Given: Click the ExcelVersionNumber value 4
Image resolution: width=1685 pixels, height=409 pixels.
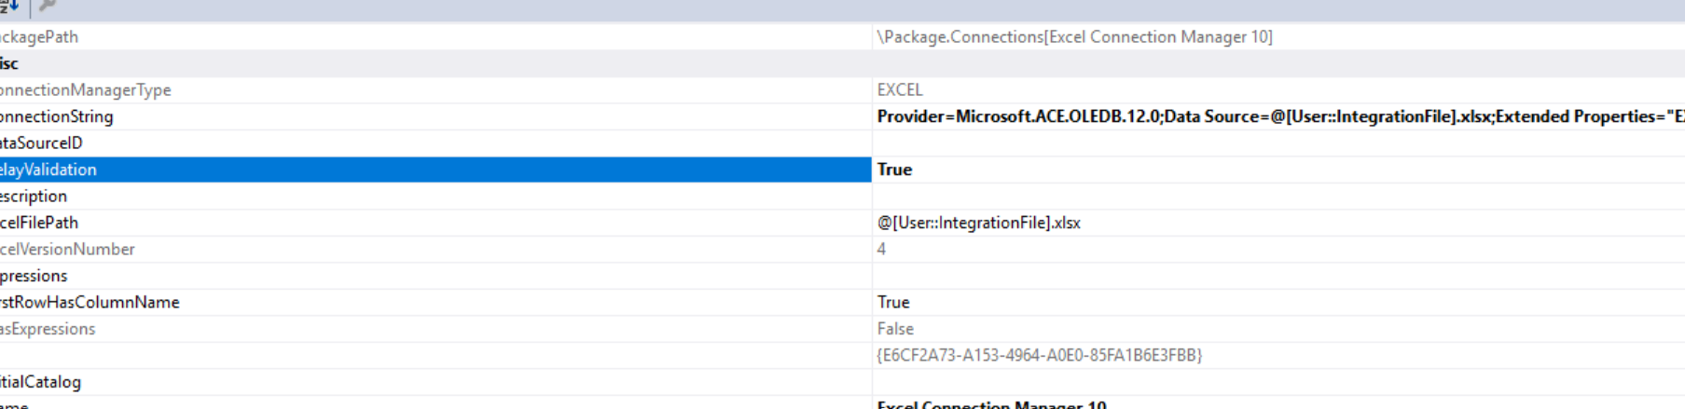Looking at the screenshot, I should (881, 250).
